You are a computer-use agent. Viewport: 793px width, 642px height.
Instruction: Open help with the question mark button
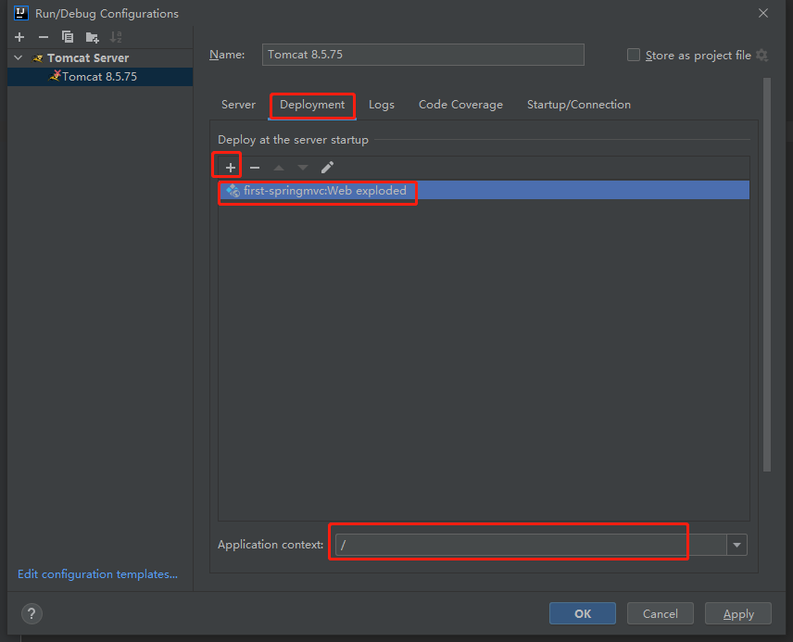click(31, 613)
